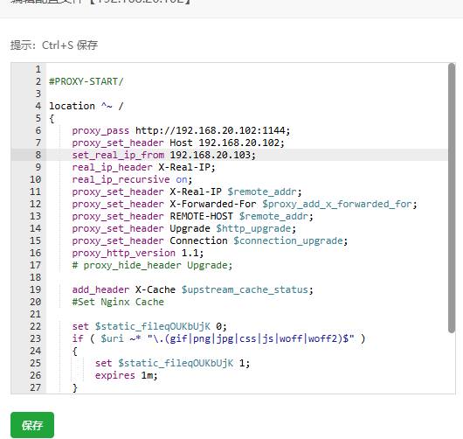This screenshot has height=439, width=463.
Task: Click the closing brace on line 27
Action: click(x=75, y=388)
